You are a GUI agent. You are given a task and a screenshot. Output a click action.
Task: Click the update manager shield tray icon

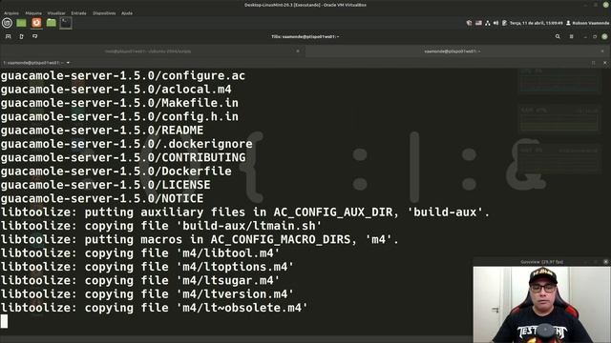[x=469, y=23]
